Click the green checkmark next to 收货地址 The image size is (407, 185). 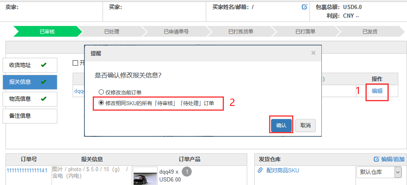coord(44,65)
